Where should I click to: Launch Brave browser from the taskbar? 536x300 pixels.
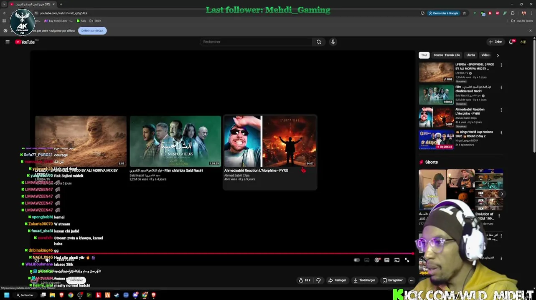click(61, 295)
